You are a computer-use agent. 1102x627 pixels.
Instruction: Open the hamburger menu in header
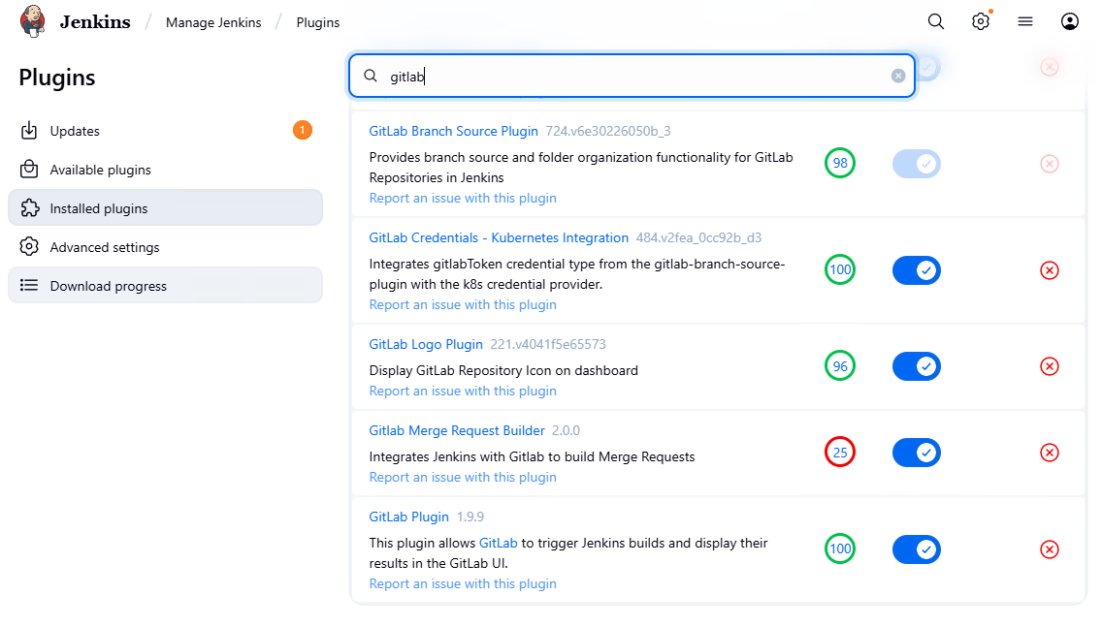(1025, 21)
